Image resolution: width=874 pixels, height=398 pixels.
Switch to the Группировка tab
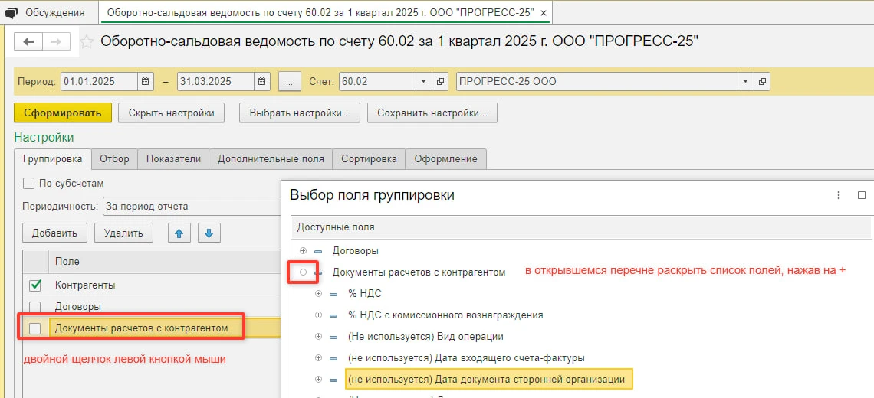pyautogui.click(x=53, y=158)
